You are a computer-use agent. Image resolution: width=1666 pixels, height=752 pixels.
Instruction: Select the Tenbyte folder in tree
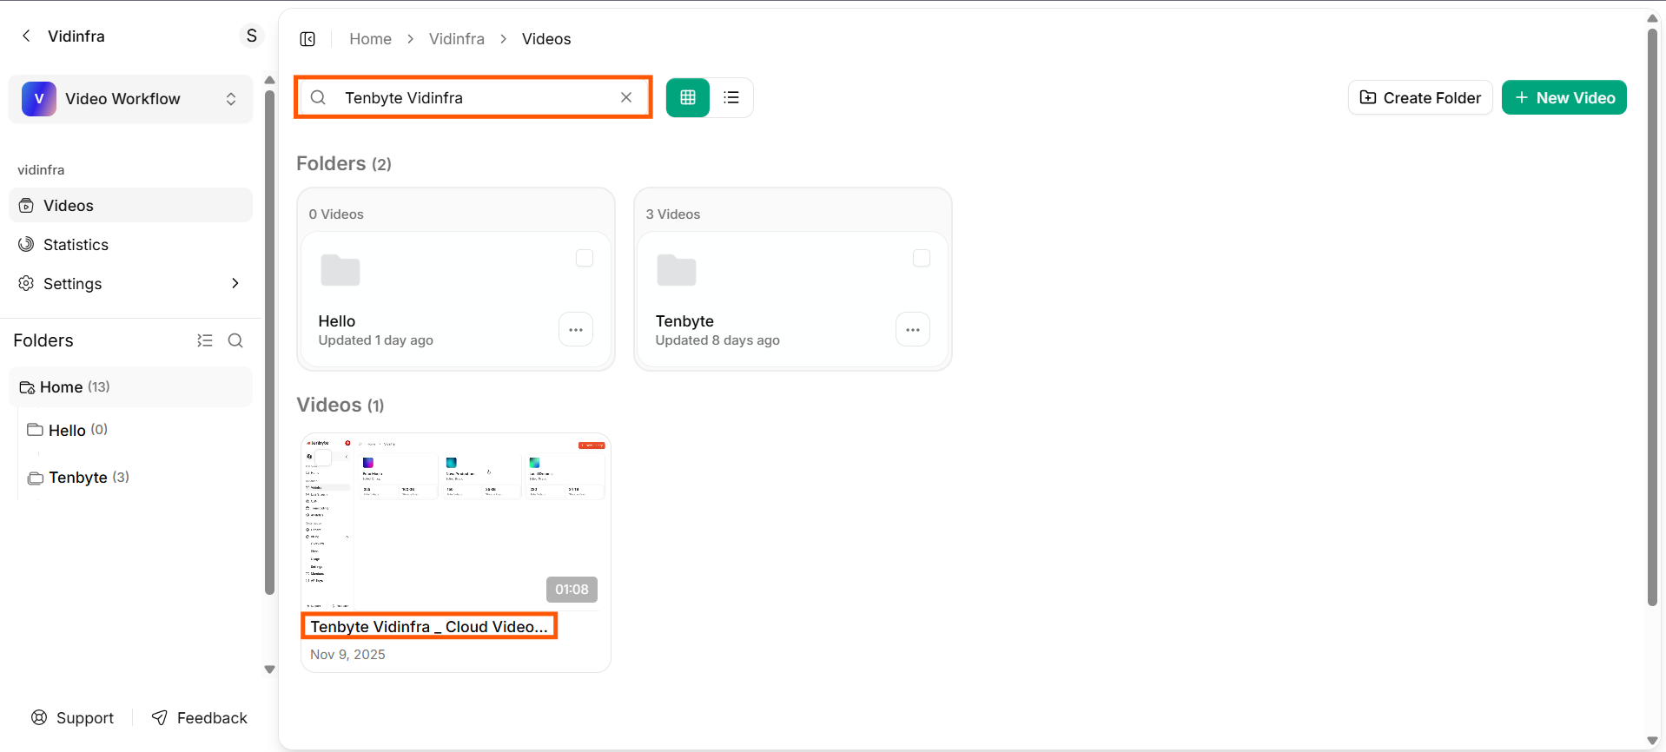pyautogui.click(x=78, y=478)
